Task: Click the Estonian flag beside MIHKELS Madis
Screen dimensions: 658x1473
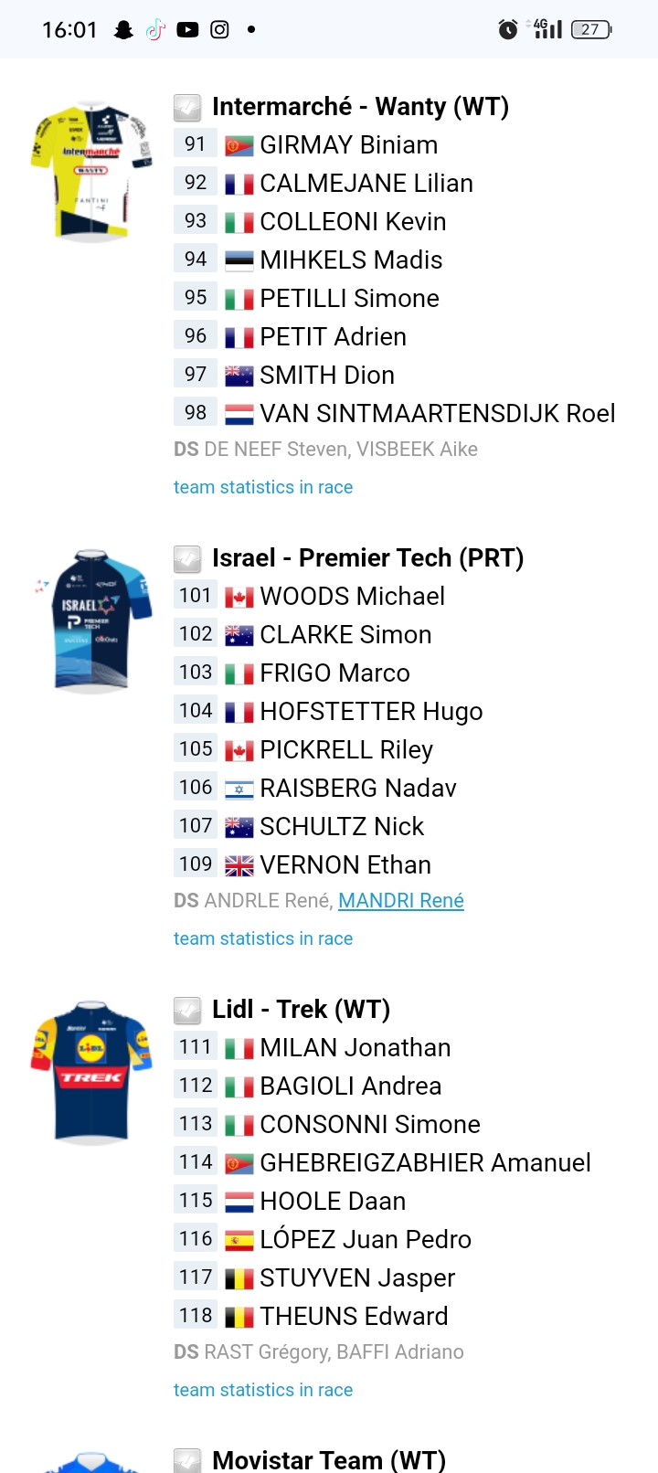Action: click(239, 261)
